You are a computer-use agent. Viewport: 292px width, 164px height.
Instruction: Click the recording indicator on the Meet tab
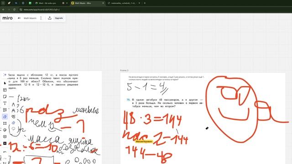tap(63, 3)
